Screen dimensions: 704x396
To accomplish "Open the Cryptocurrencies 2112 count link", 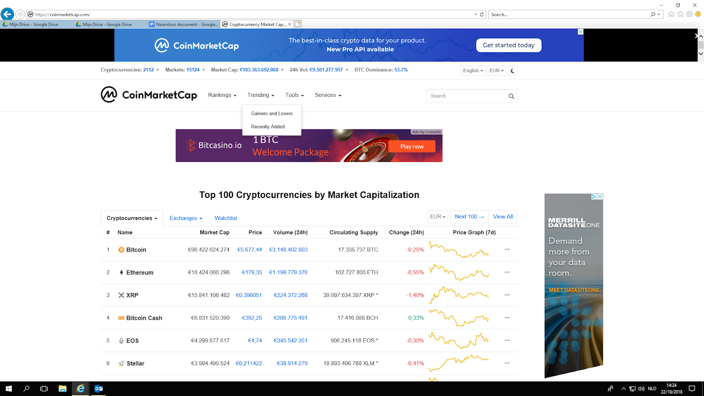I will (x=148, y=70).
